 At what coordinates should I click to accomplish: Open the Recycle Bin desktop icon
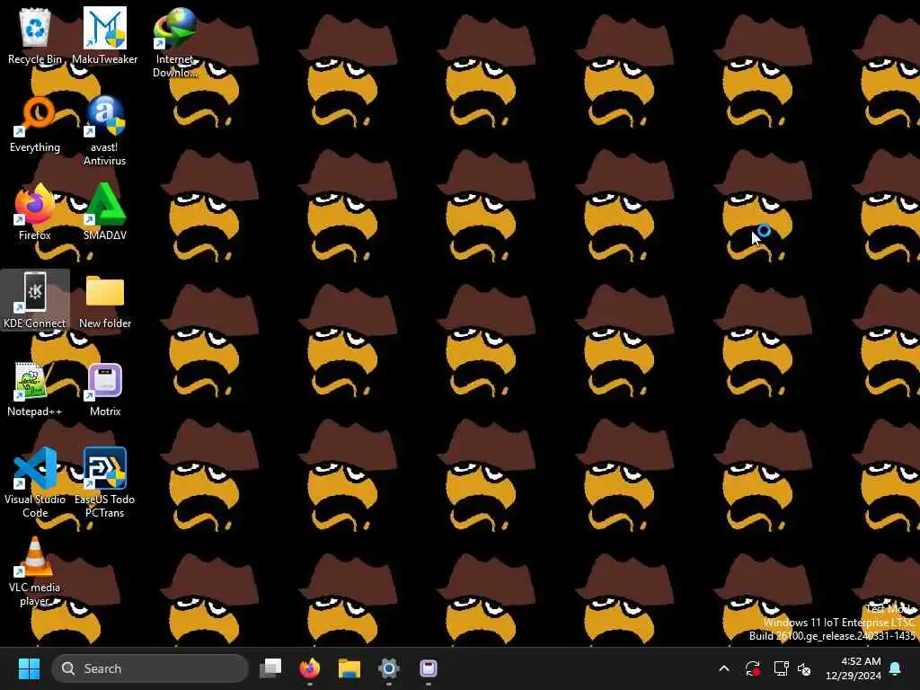coord(35,36)
